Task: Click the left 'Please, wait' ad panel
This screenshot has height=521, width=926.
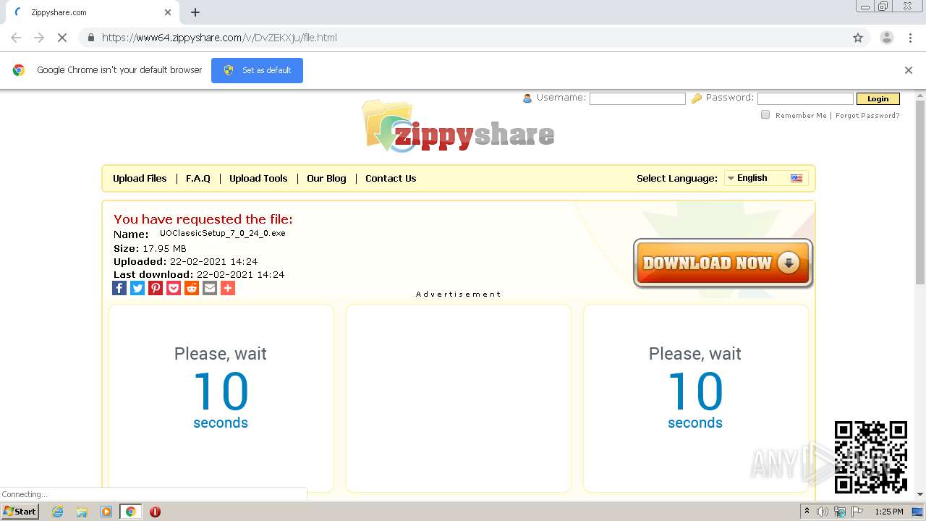Action: pos(221,398)
